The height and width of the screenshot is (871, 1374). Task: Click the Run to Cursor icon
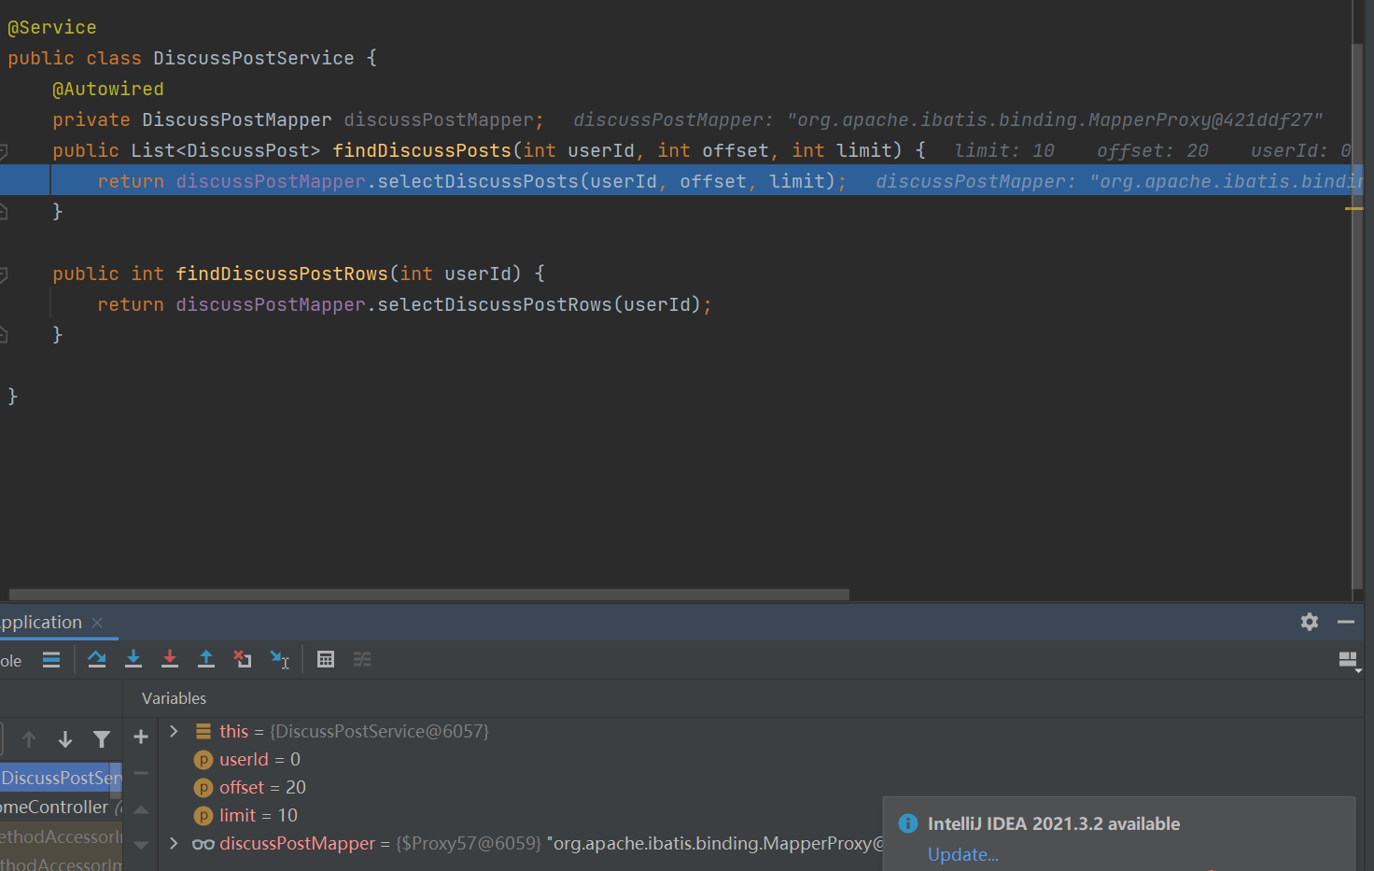[279, 660]
